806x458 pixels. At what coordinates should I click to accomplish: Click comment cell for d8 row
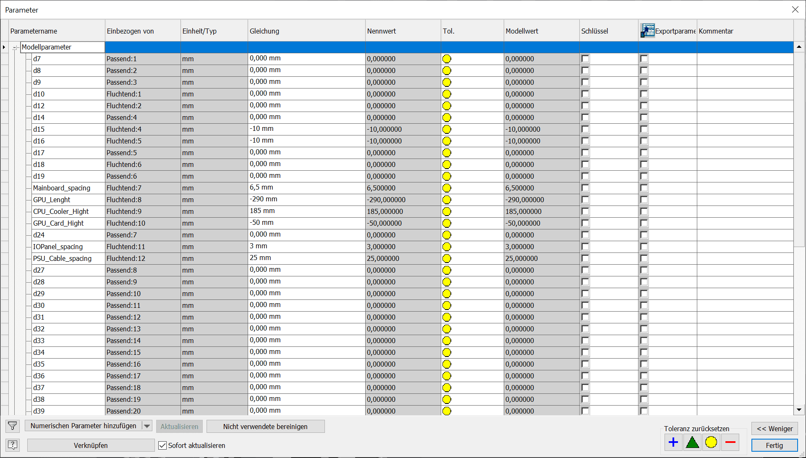(745, 70)
